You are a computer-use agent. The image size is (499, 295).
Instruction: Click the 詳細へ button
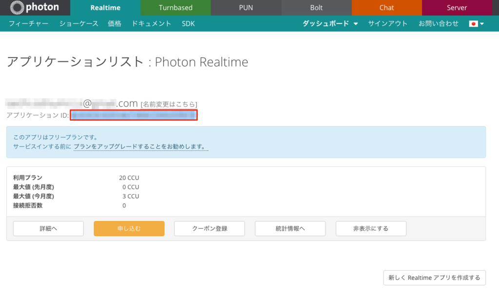click(x=48, y=229)
